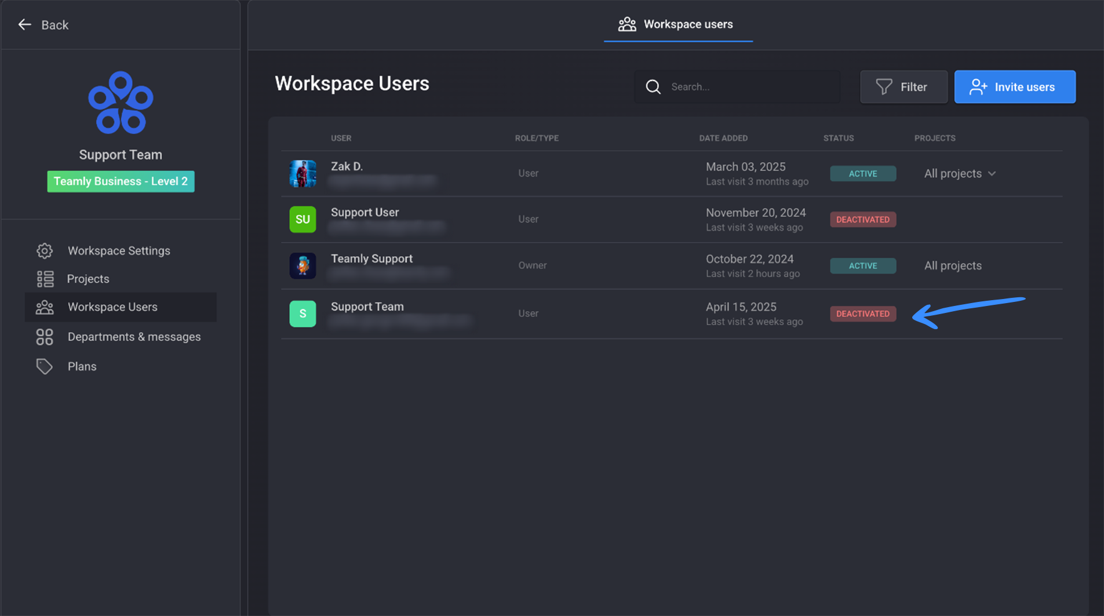1104x616 pixels.
Task: Click the March 03, 2025 date
Action: point(745,166)
